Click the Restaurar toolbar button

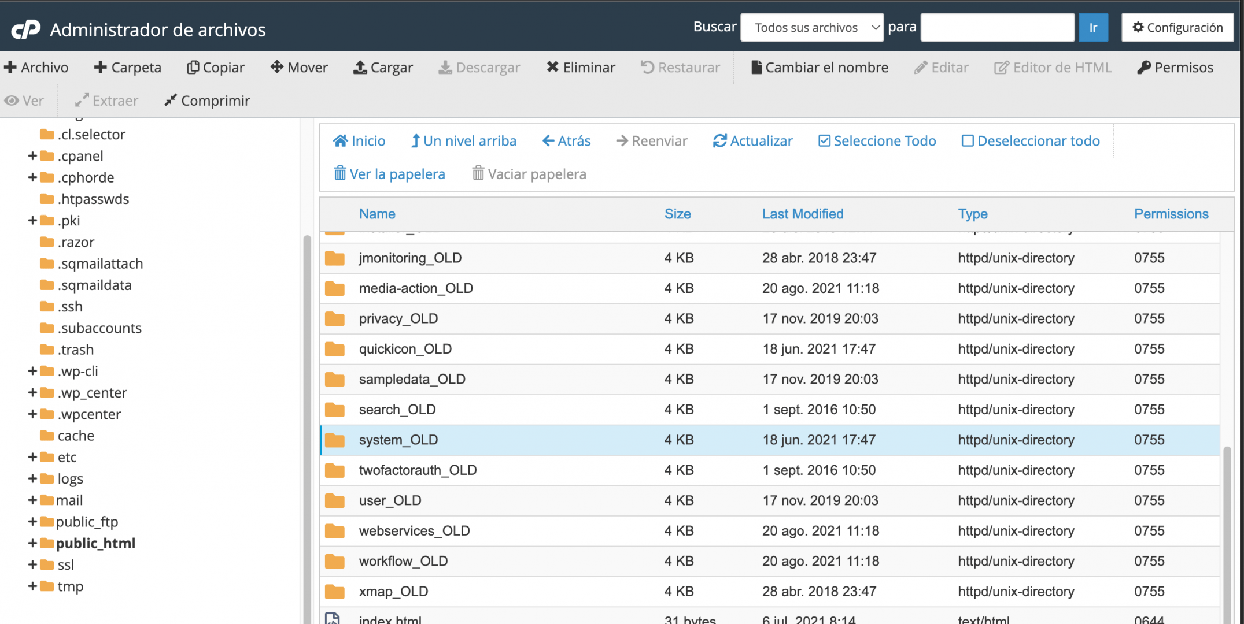[x=680, y=68]
